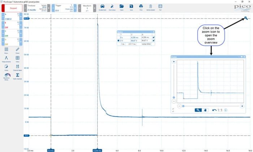This screenshot has height=152, width=253.
Task: Zoom in vertically with plus in Zoom panel
Action: point(174,62)
